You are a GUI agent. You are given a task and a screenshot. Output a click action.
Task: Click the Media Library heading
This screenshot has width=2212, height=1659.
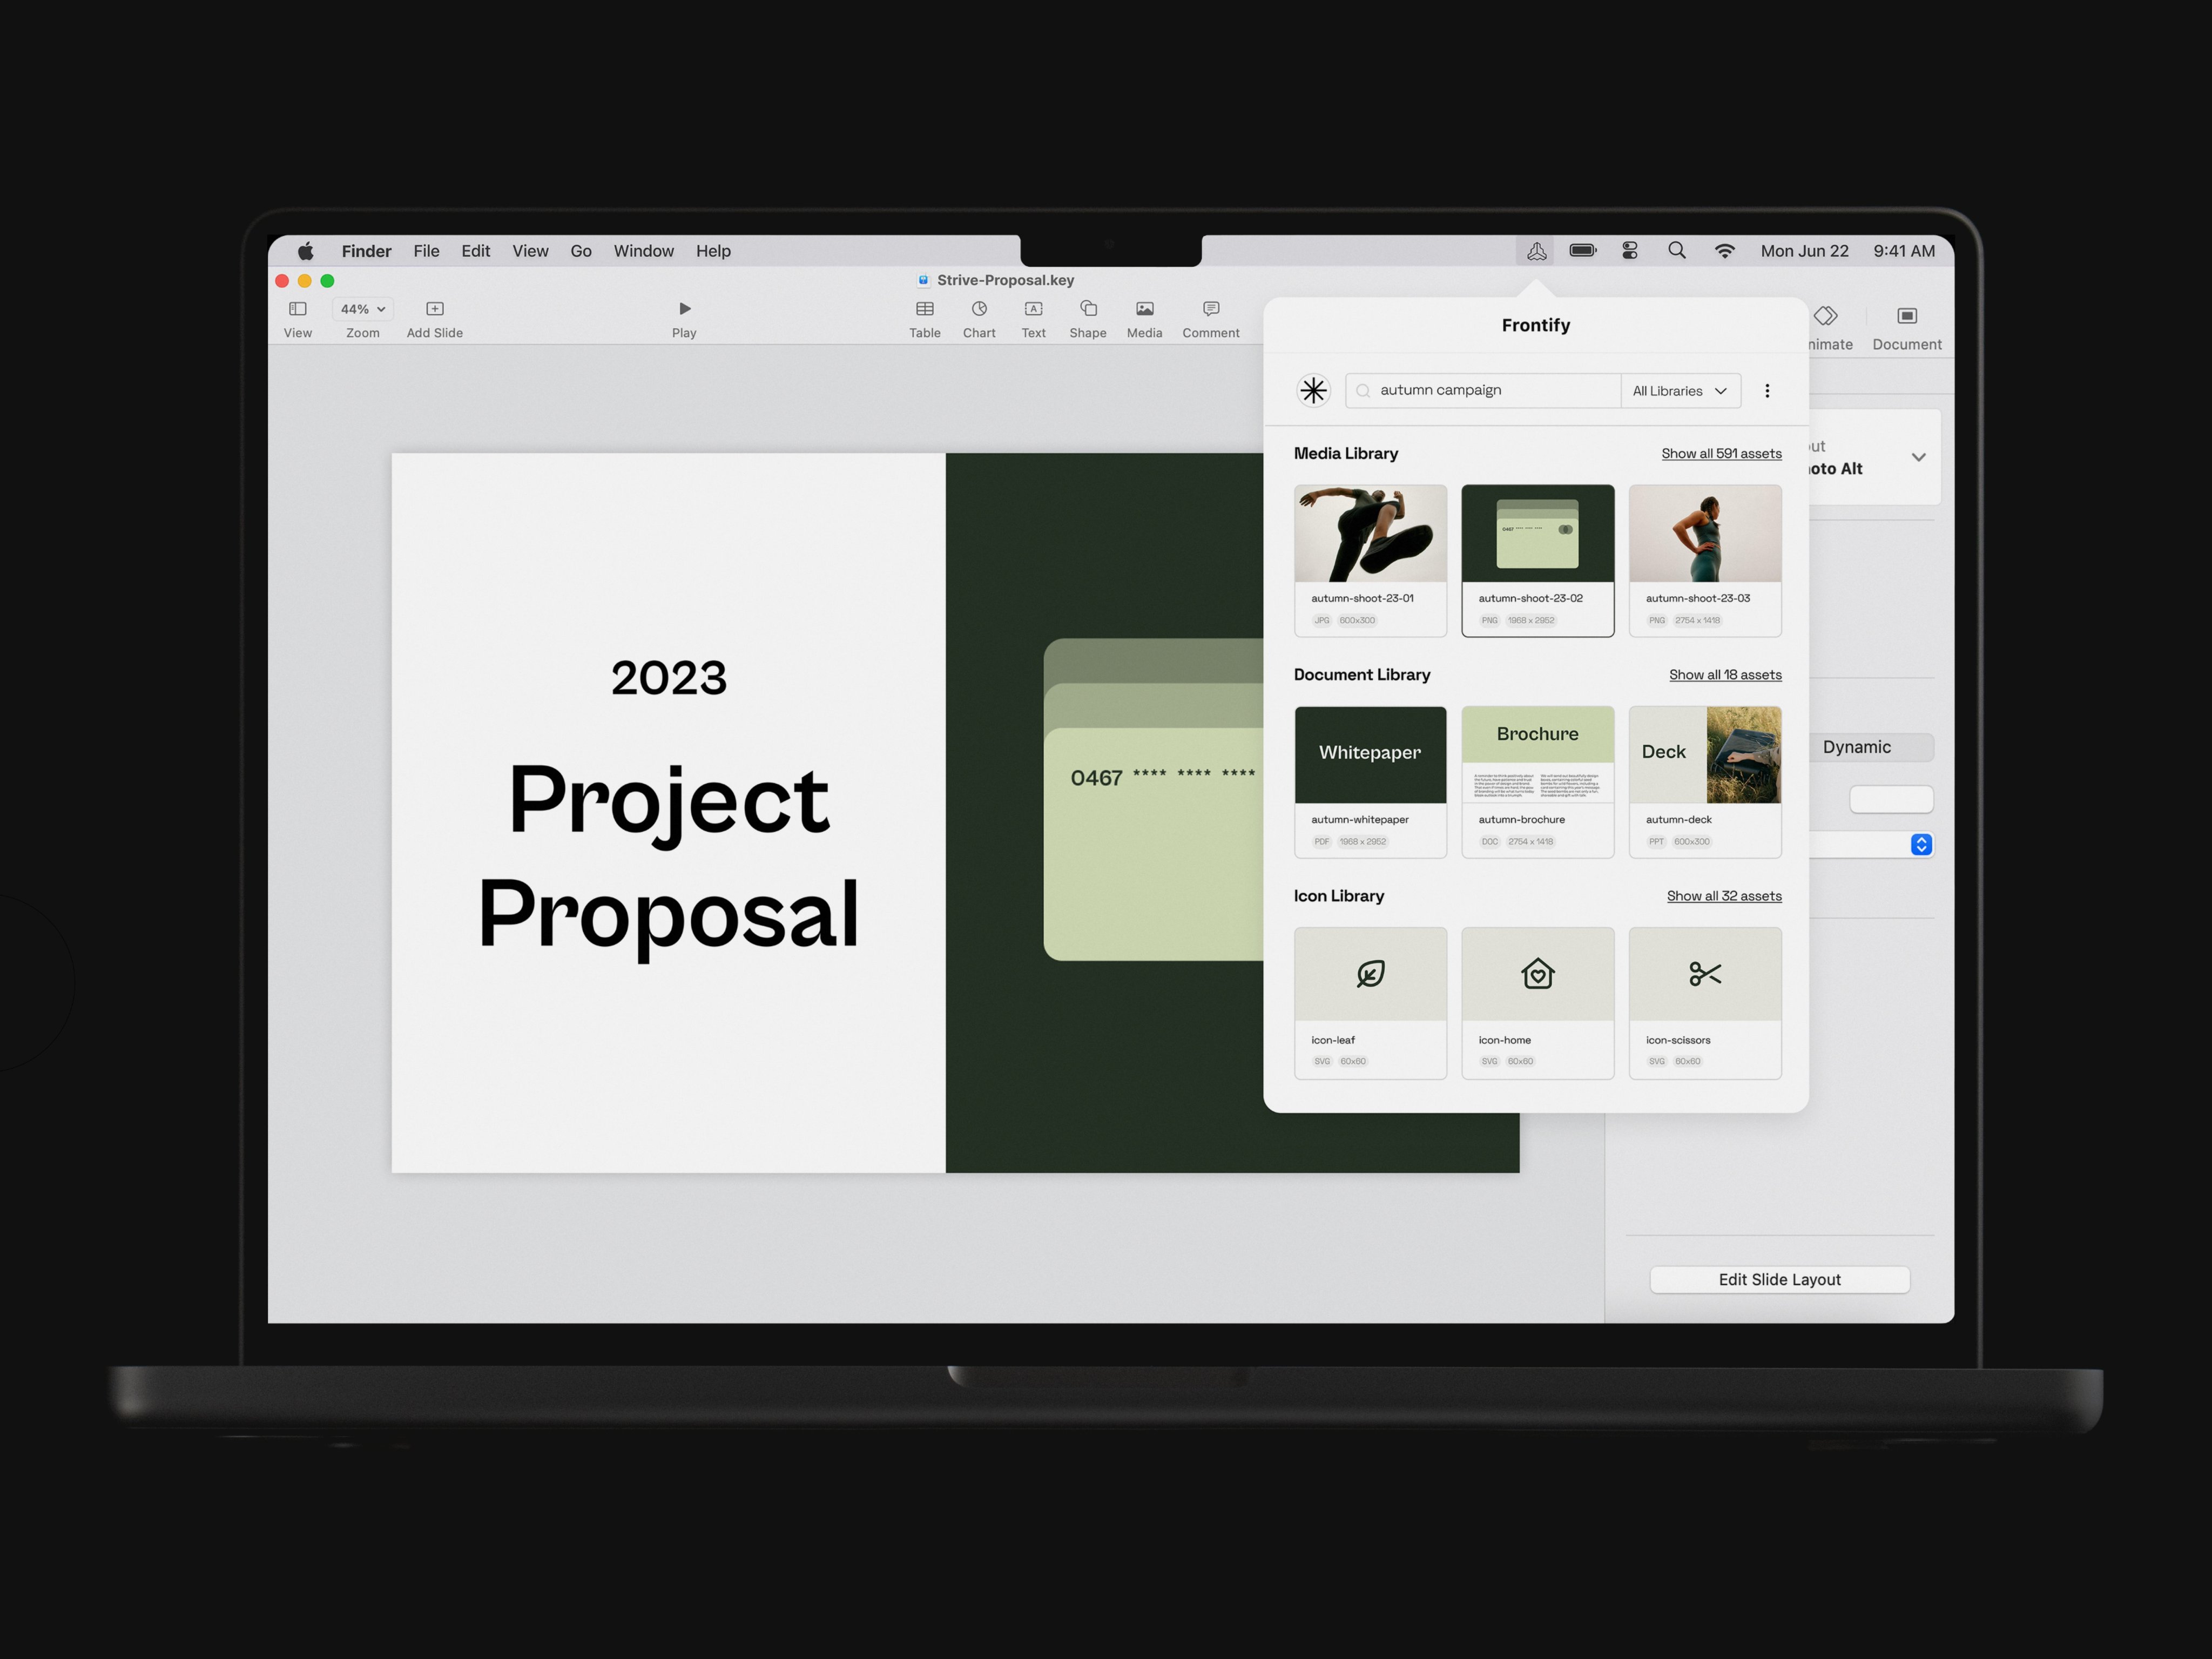coord(1346,453)
